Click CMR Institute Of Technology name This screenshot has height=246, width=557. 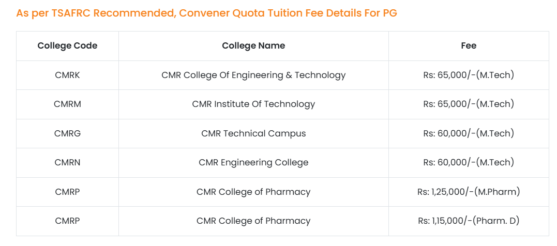point(253,104)
